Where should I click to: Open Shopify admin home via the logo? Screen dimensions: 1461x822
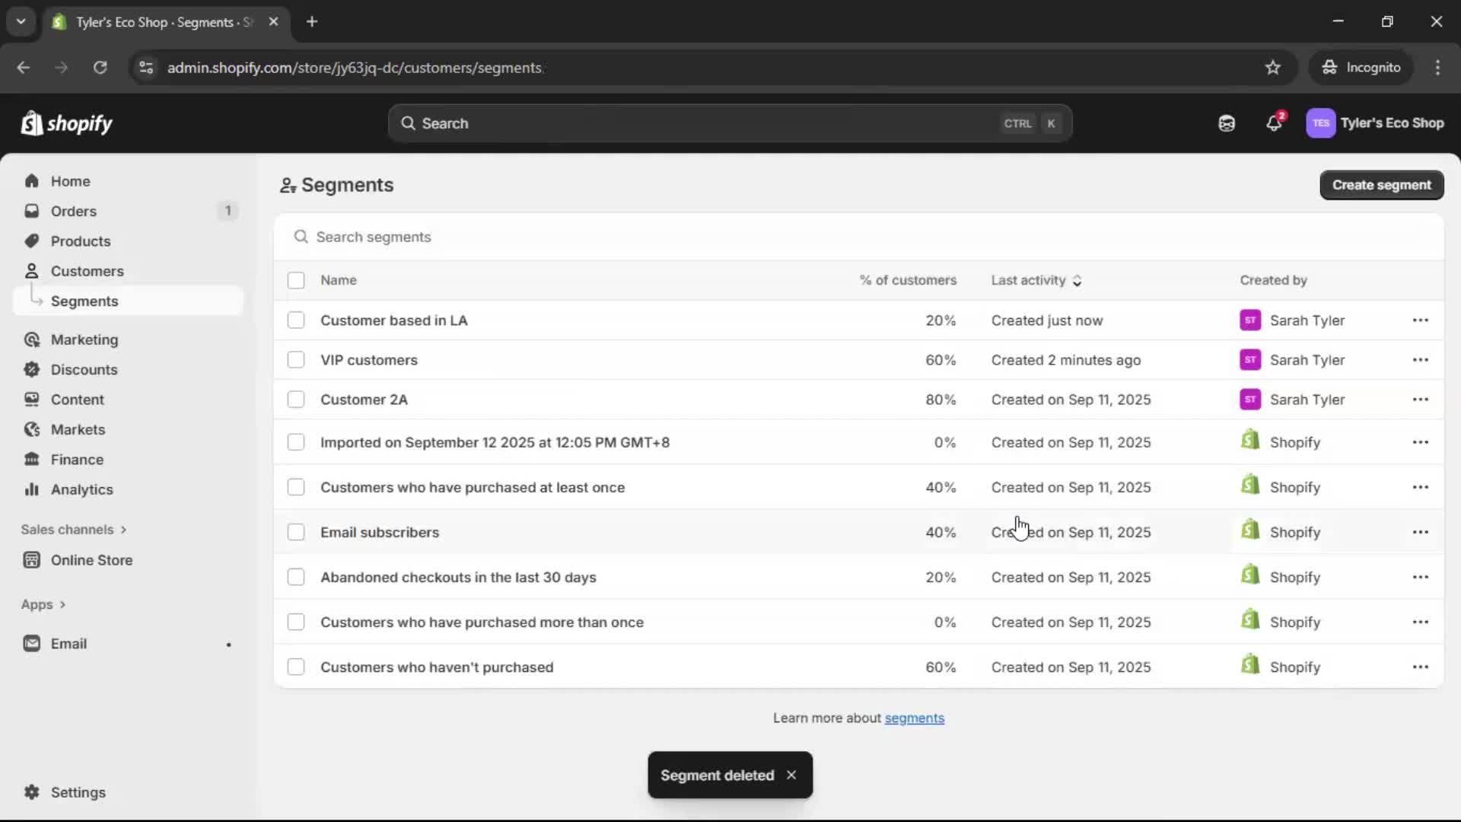67,123
